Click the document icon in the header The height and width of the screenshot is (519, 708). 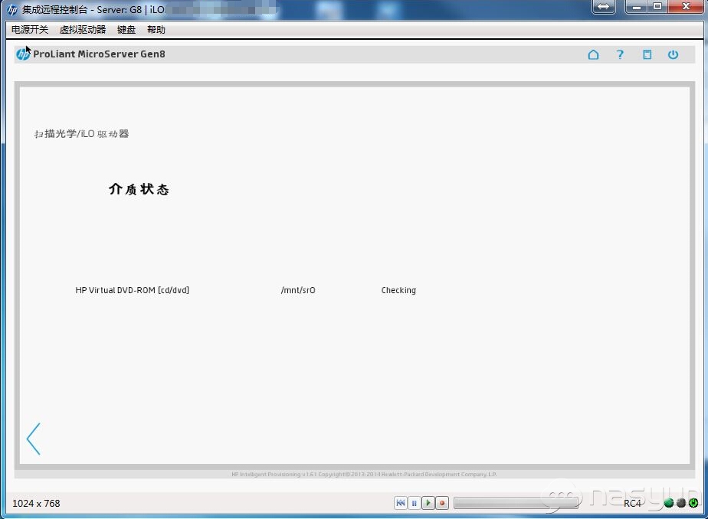click(x=647, y=54)
